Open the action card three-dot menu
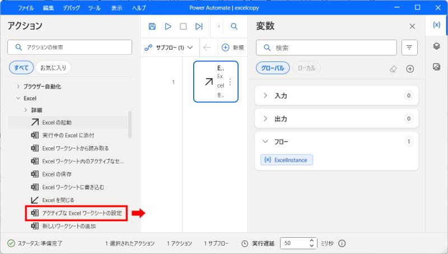 tap(230, 82)
